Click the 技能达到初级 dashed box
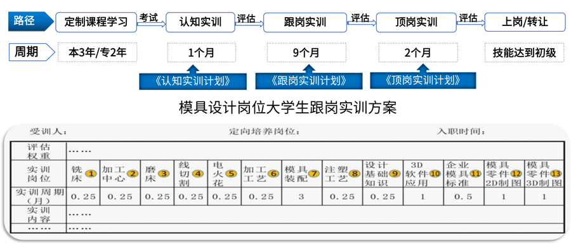The height and width of the screenshot is (244, 571). point(525,53)
